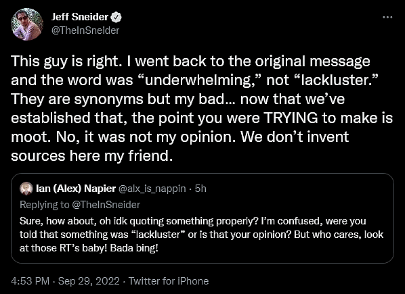Viewport: 405px width, 294px height.
Task: Open the quoted tweet's 5h timestamp
Action: (200, 189)
